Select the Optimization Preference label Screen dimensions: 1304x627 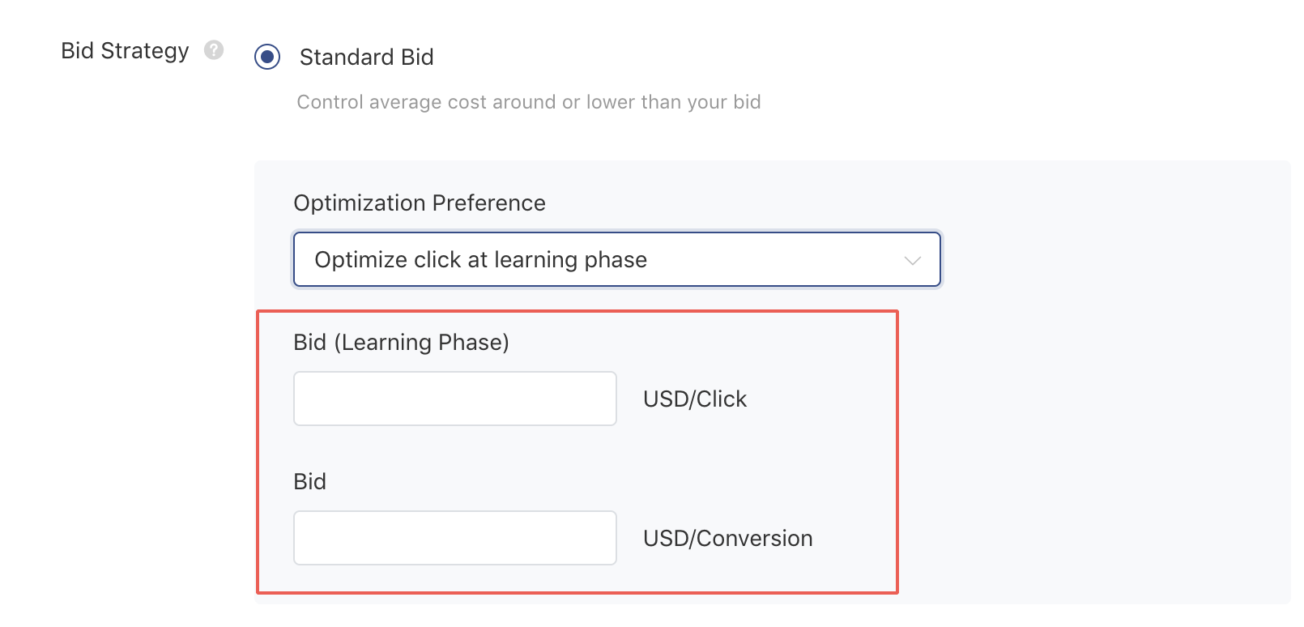419,203
